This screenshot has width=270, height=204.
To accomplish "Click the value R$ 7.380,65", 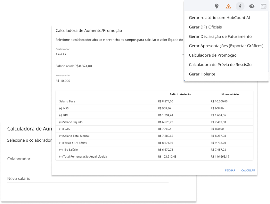I will 166,136.
